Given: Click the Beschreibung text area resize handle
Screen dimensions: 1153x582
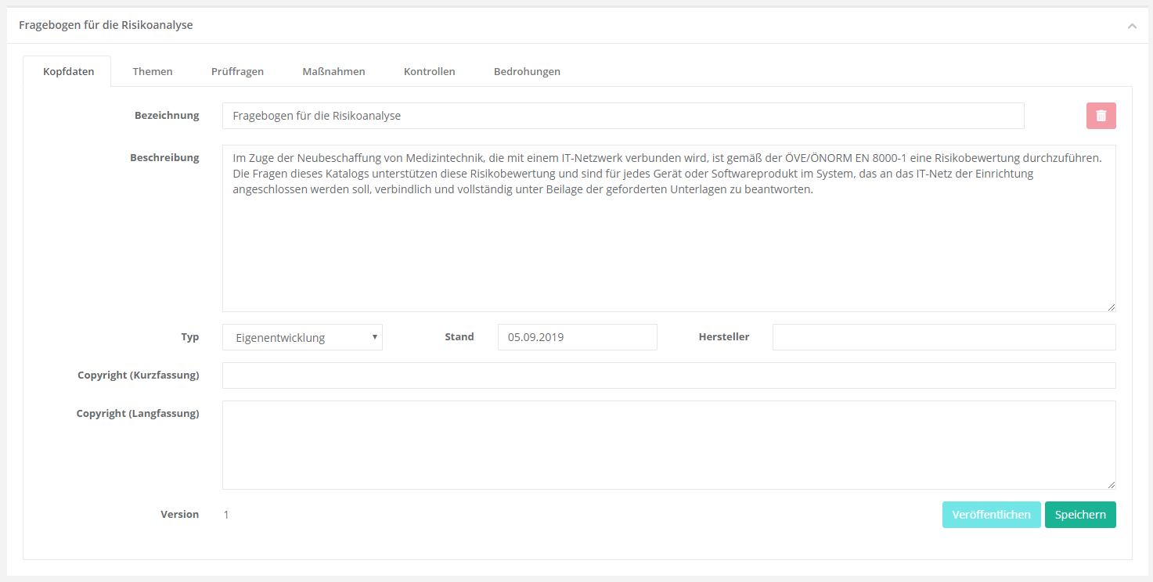Looking at the screenshot, I should click(x=1111, y=307).
